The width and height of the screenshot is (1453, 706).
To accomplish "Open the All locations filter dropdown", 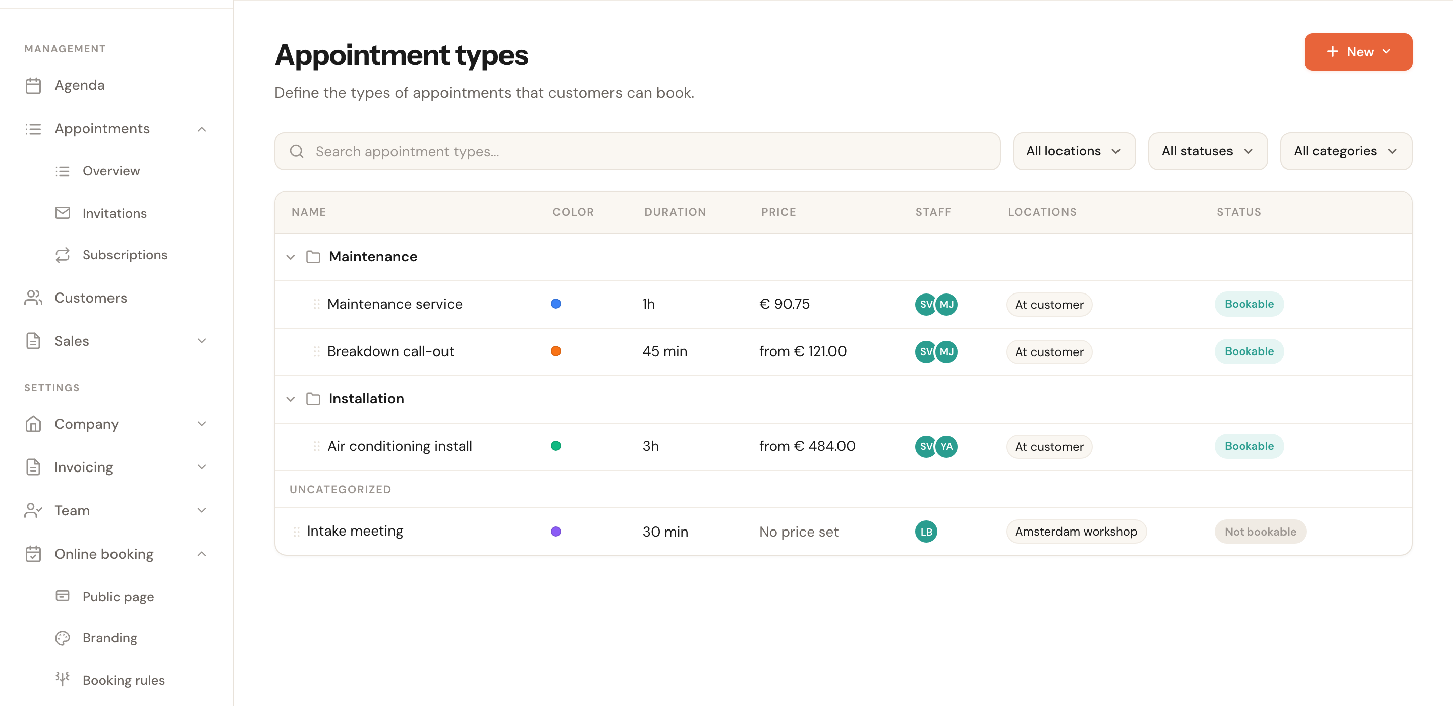I will (x=1074, y=151).
